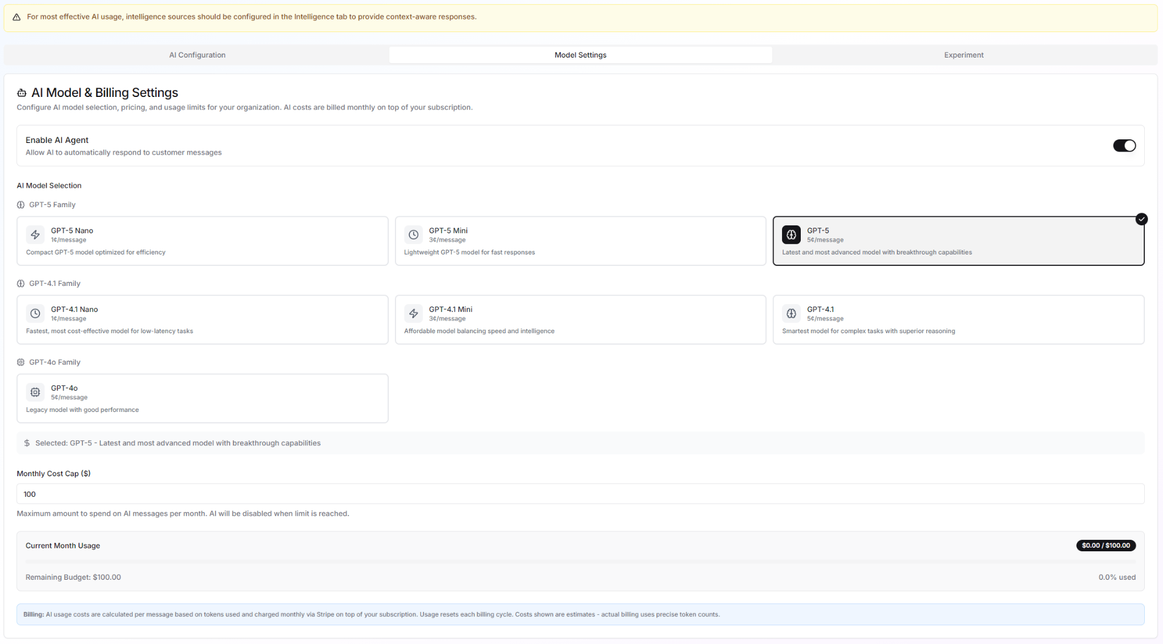This screenshot has width=1163, height=644.
Task: Click the clock icon on GPT-4.1 Nano card
Action: 36,313
